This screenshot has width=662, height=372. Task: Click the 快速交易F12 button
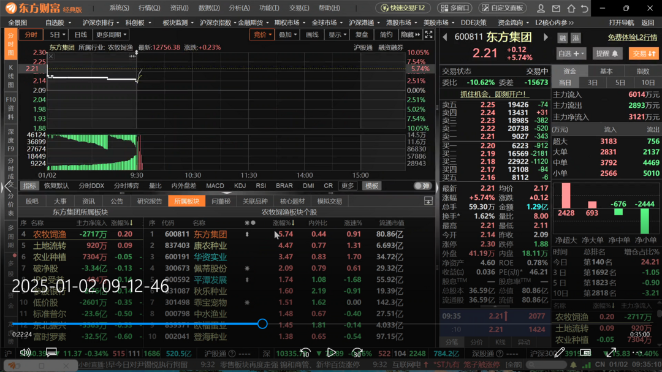pos(403,8)
